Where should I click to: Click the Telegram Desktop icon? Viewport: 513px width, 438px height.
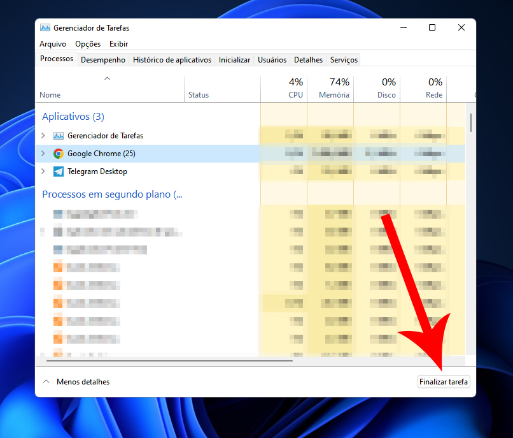coord(59,172)
